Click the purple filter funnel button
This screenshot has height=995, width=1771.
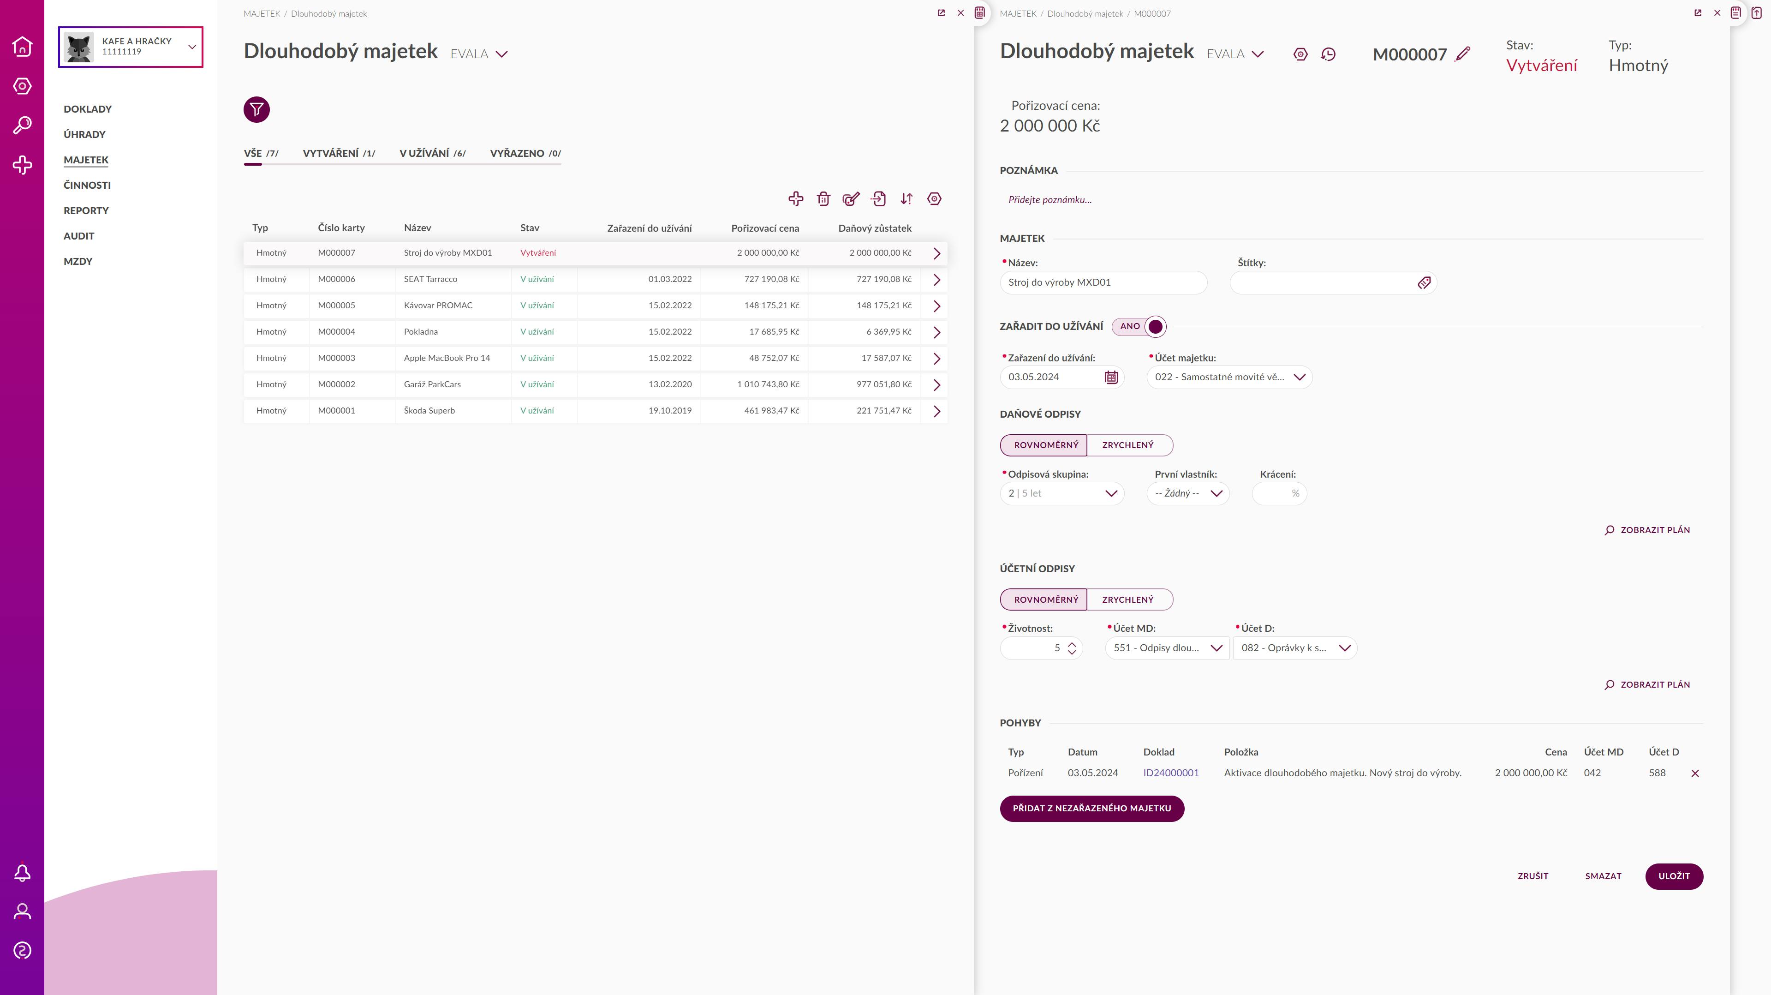pos(256,109)
